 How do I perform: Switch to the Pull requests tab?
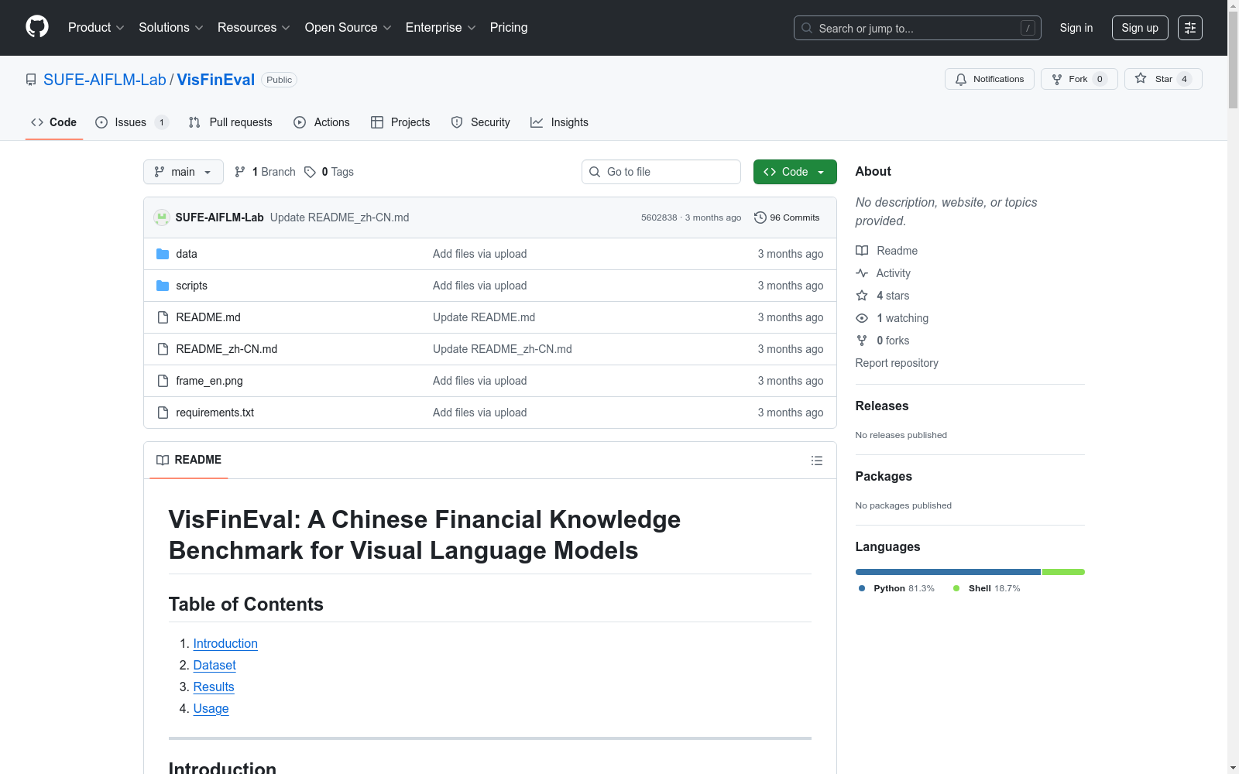[x=231, y=122]
